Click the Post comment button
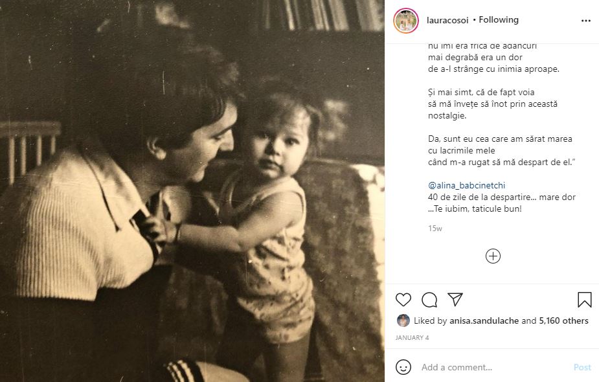The width and height of the screenshot is (599, 382). (582, 367)
